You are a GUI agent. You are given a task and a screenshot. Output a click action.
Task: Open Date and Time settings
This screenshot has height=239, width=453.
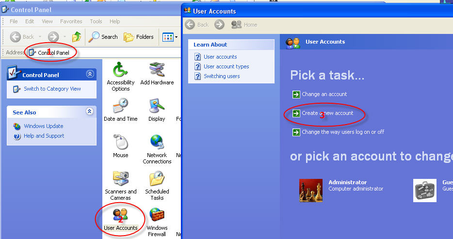pyautogui.click(x=120, y=110)
